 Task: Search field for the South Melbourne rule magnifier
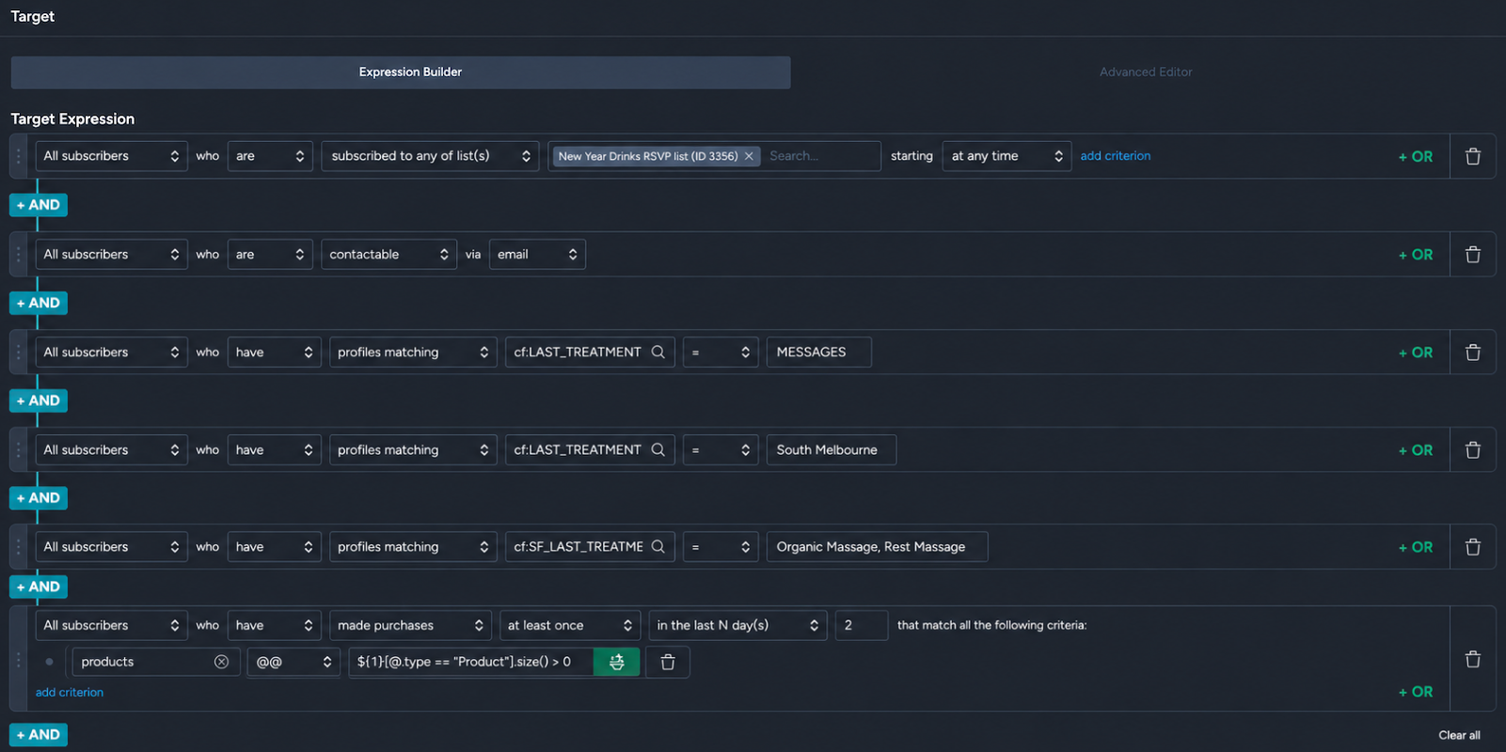tap(658, 450)
